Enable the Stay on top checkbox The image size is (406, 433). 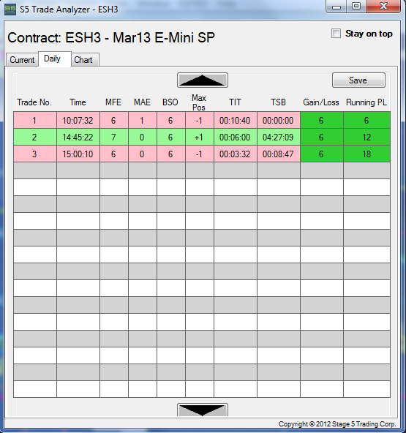pyautogui.click(x=336, y=34)
